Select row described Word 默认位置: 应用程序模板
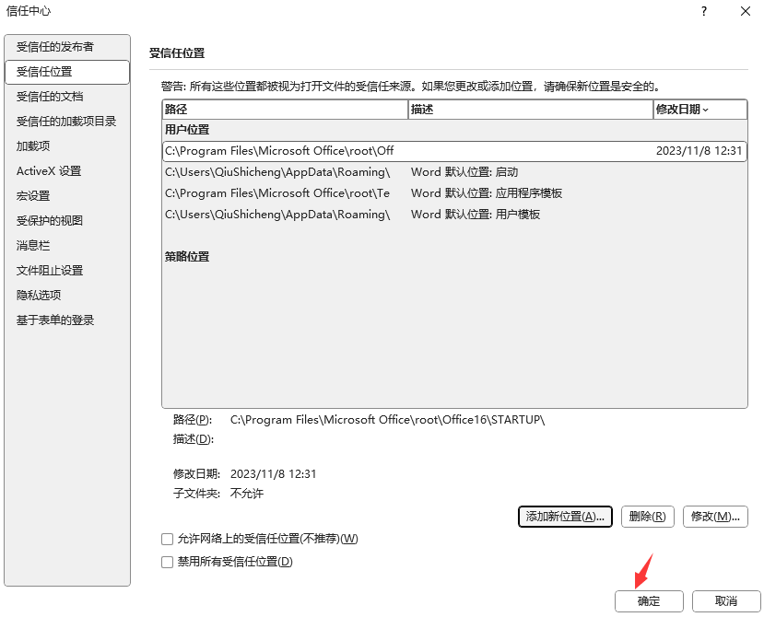The image size is (764, 617). point(454,193)
